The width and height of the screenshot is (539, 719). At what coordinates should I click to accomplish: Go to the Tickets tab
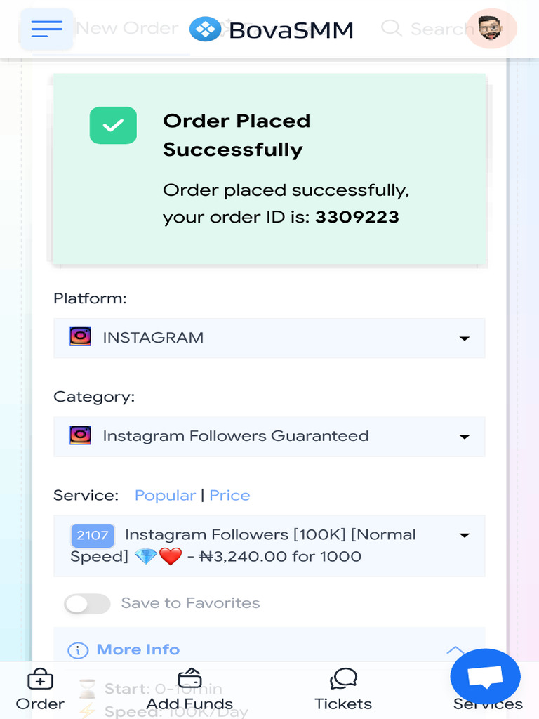[x=343, y=690]
